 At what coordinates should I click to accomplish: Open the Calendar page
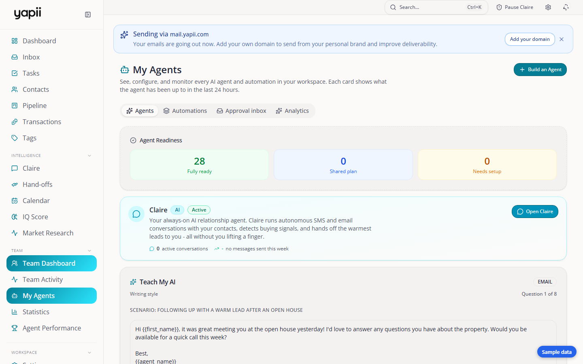point(51,201)
